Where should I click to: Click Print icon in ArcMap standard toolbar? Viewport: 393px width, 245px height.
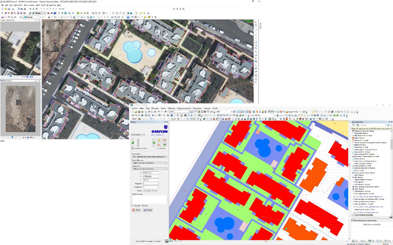coord(142,112)
